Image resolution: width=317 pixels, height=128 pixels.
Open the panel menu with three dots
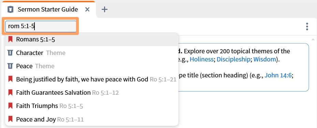(307, 26)
